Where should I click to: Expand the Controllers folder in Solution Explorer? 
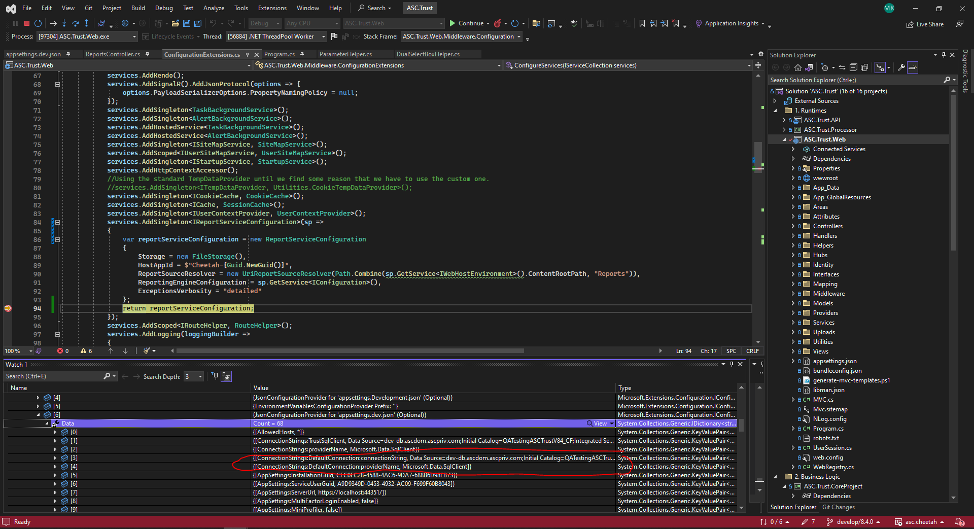coord(793,226)
